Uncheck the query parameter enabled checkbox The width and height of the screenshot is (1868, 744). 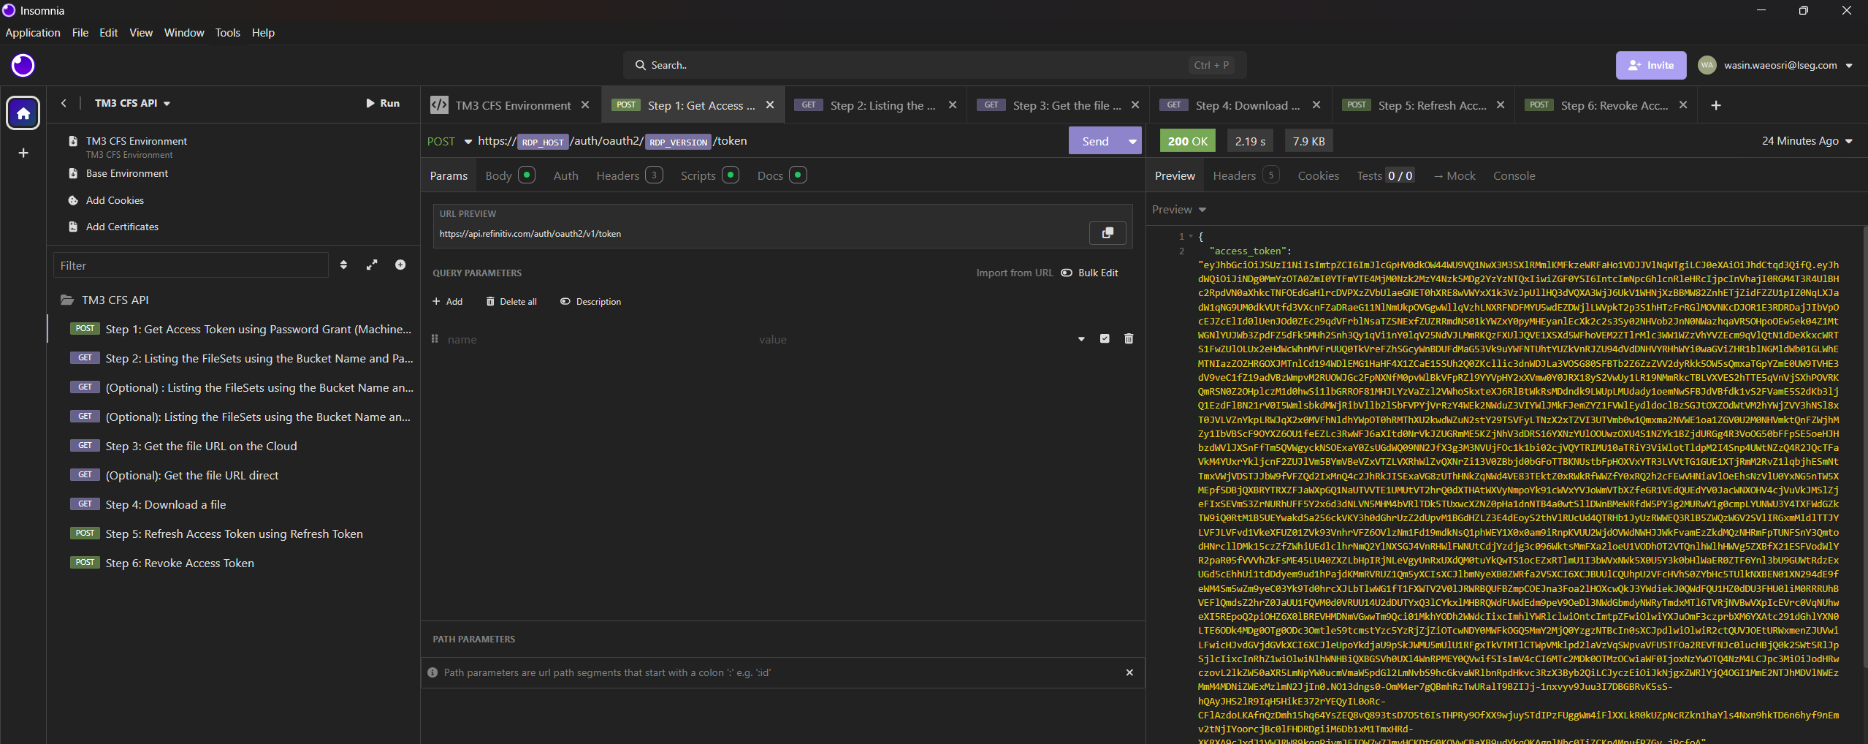pyautogui.click(x=1105, y=339)
